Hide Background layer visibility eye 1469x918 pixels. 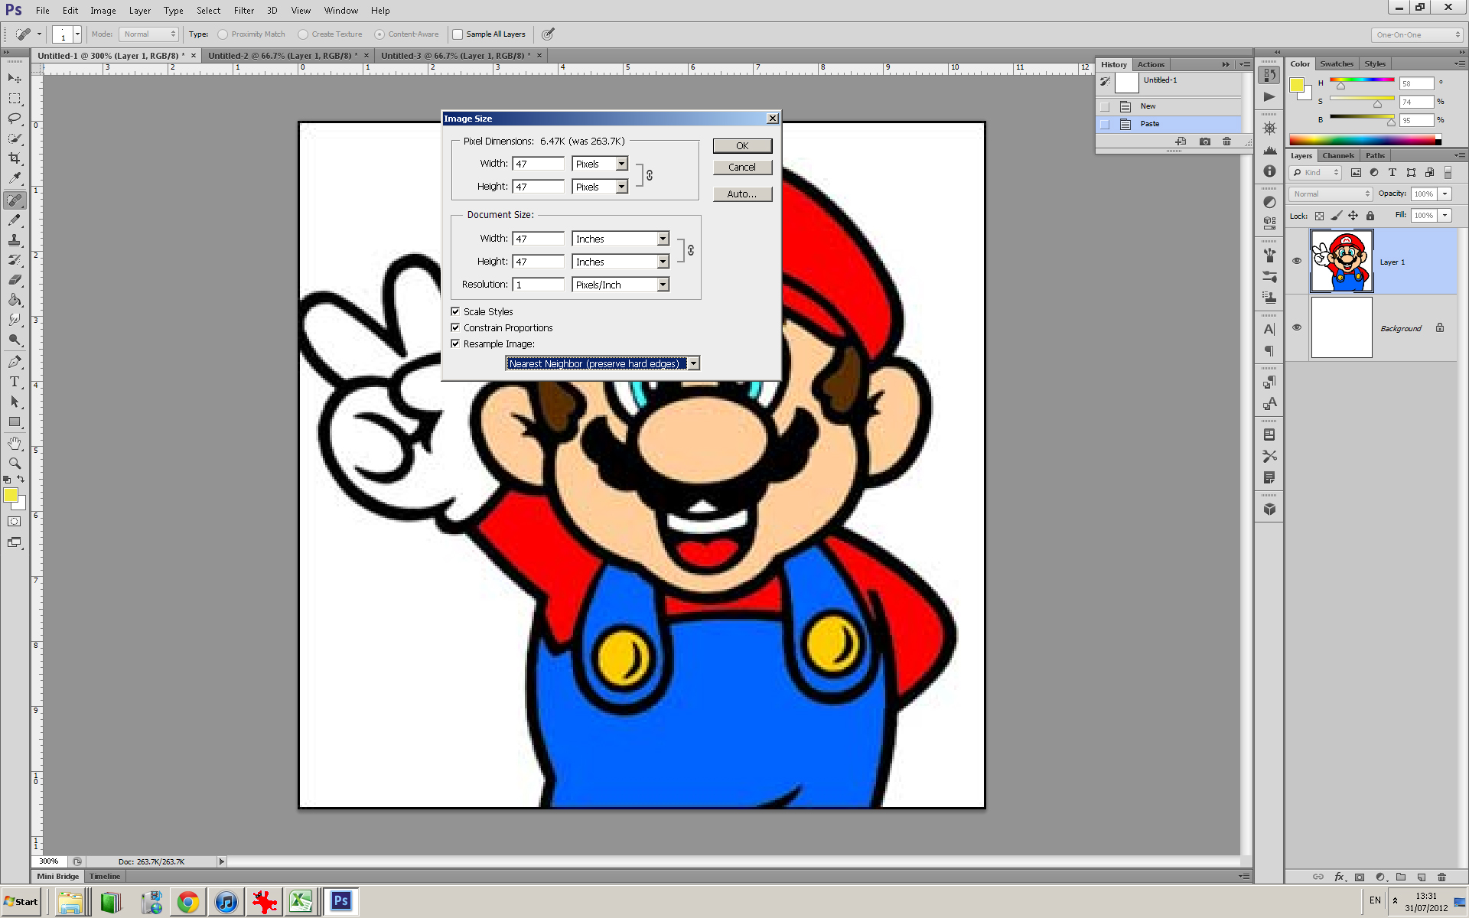coord(1296,327)
